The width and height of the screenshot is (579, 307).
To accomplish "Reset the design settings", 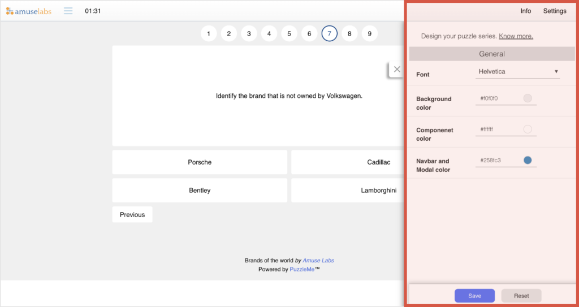I will pos(521,296).
